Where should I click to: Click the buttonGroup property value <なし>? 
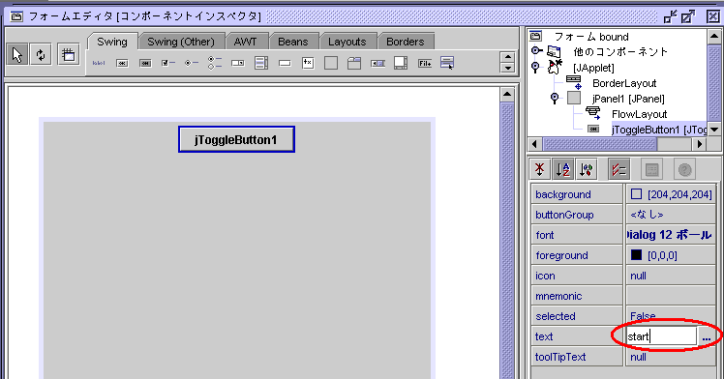click(670, 215)
